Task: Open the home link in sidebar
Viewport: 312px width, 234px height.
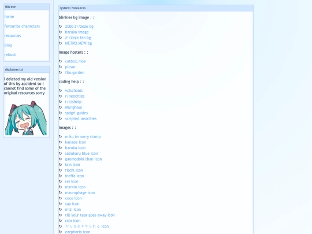Action: 9,17
